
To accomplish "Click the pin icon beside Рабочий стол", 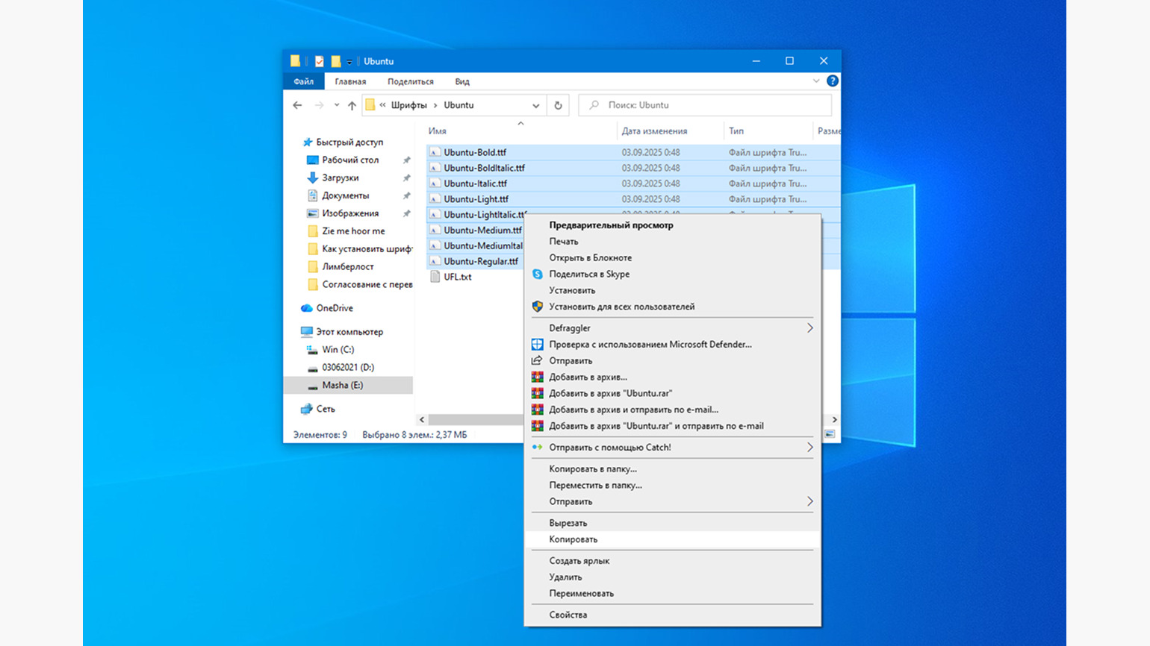I will click(x=406, y=160).
